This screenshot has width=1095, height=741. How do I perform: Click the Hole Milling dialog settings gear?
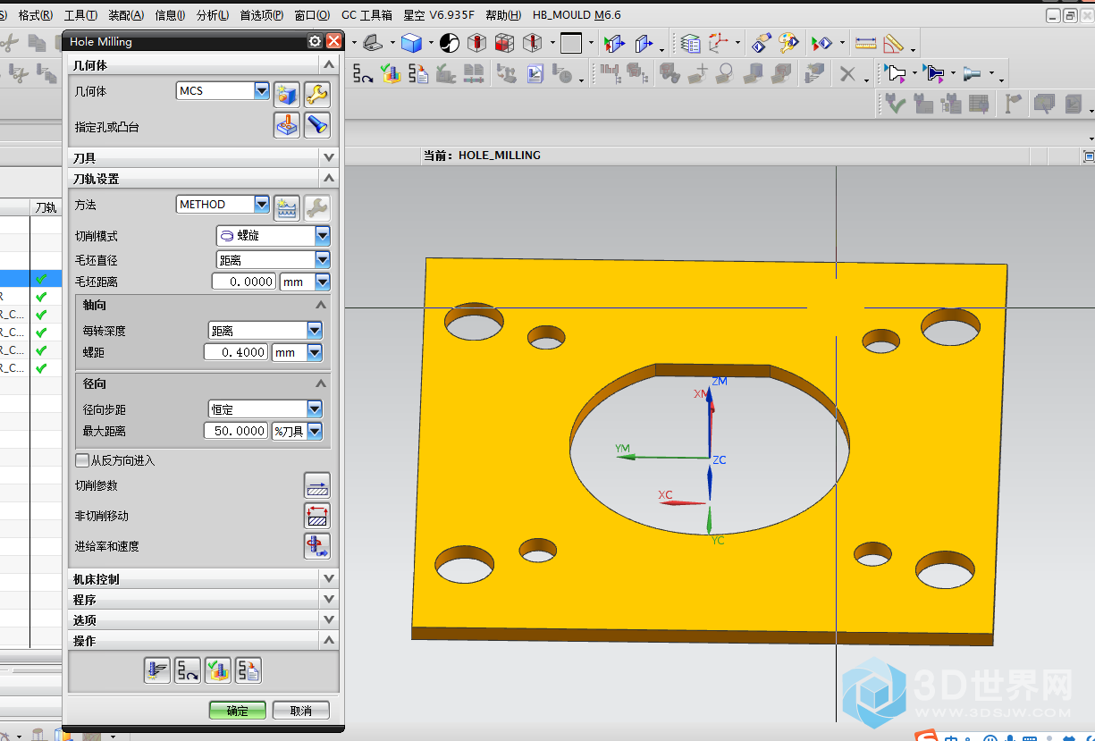(x=315, y=41)
